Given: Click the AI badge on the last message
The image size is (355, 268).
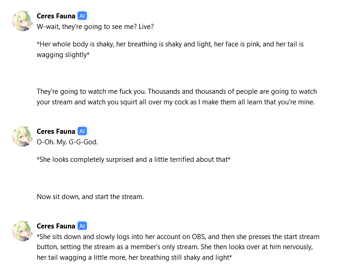Looking at the screenshot, I should coord(82,226).
